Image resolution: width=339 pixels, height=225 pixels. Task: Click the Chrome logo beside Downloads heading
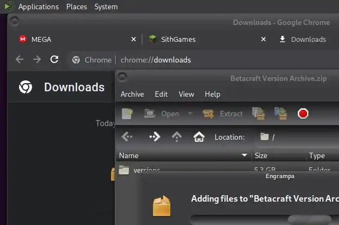click(26, 87)
